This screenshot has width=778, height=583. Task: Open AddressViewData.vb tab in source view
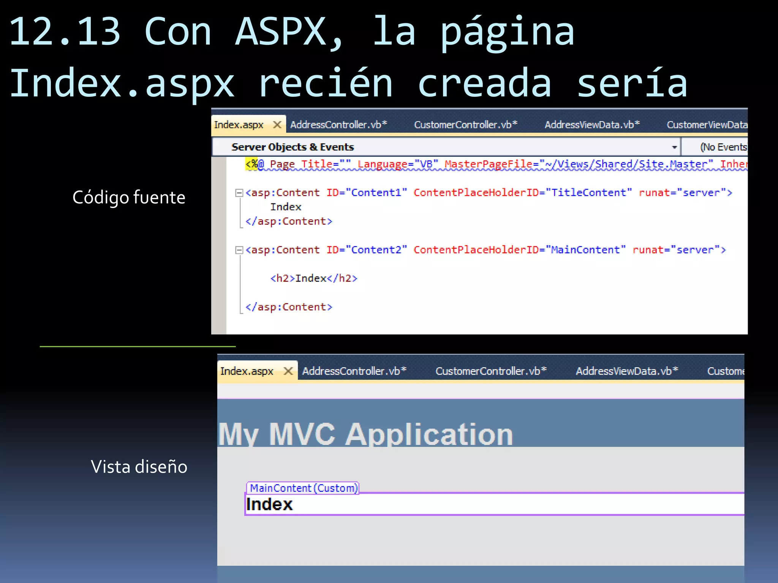tap(592, 125)
